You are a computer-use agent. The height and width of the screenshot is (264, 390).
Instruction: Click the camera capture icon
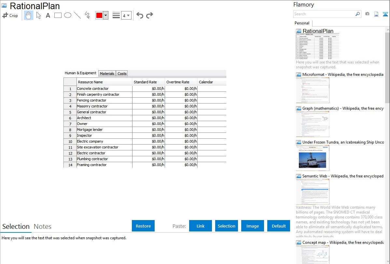(367, 14)
